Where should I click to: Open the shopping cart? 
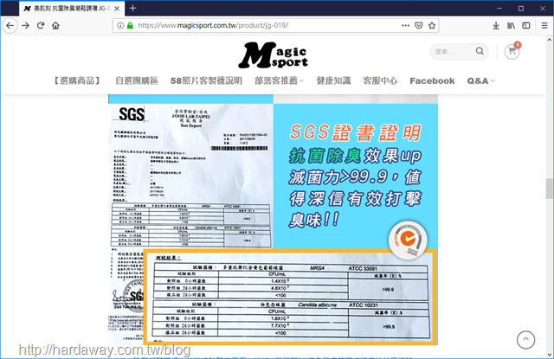pyautogui.click(x=512, y=52)
